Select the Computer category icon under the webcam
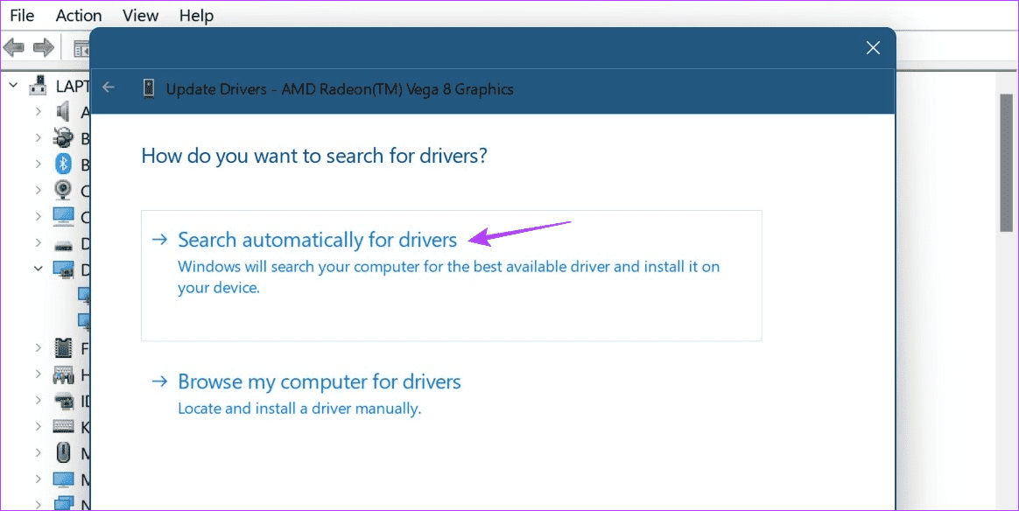Screen dimensions: 1019x511 pos(63,216)
